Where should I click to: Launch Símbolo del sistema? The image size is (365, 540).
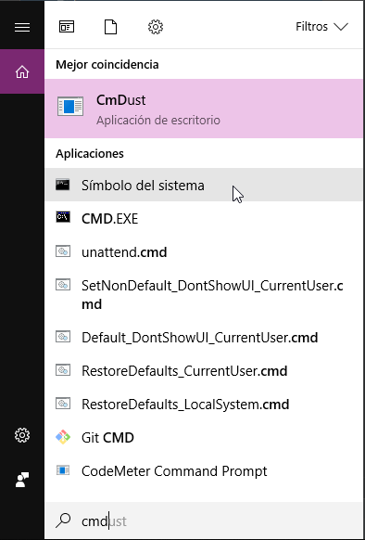[x=205, y=185]
